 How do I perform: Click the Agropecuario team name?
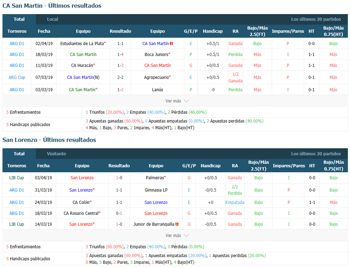point(157,77)
